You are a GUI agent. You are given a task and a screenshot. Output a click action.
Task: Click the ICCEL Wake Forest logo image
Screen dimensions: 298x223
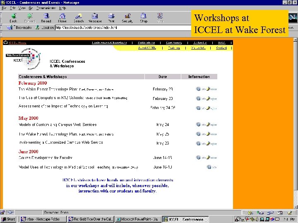(x=23, y=59)
